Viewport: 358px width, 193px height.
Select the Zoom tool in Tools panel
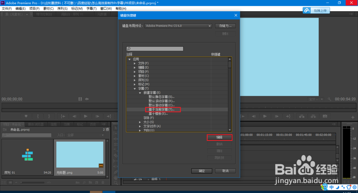point(116,183)
